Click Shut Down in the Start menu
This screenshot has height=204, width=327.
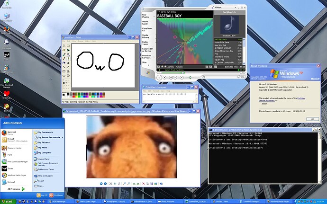click(56, 195)
